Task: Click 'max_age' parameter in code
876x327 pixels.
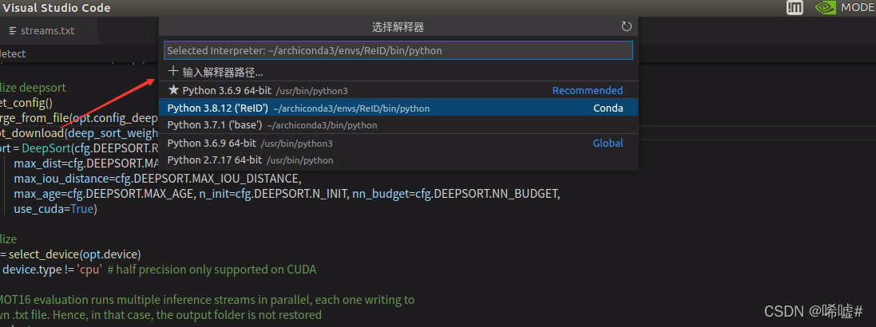Action: (38, 194)
